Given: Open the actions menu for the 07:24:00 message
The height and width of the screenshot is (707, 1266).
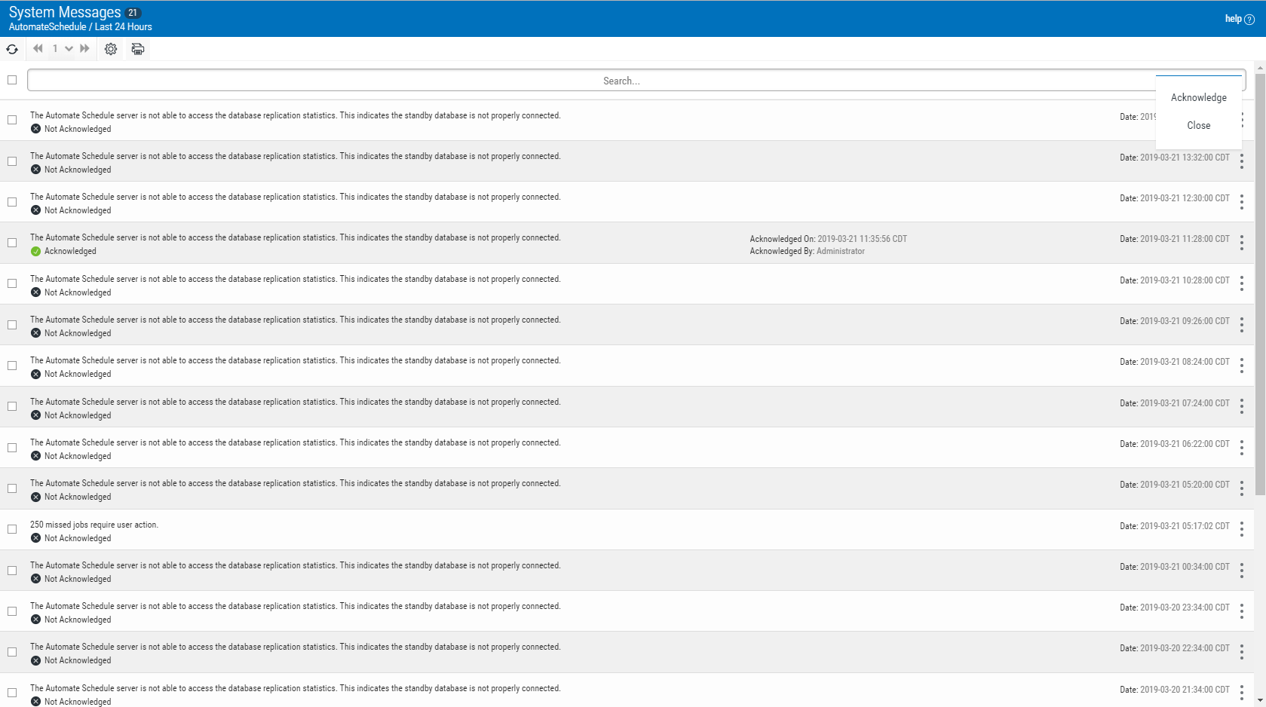Looking at the screenshot, I should pos(1241,406).
